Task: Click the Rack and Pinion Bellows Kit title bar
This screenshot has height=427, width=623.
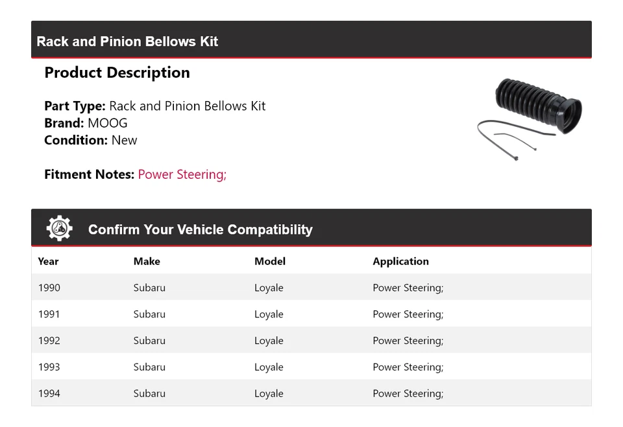Action: (127, 41)
